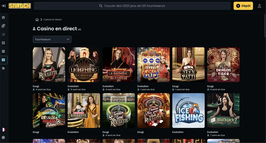Open the Speed Roulette game thumbnail
266x143 pixels.
point(49,64)
